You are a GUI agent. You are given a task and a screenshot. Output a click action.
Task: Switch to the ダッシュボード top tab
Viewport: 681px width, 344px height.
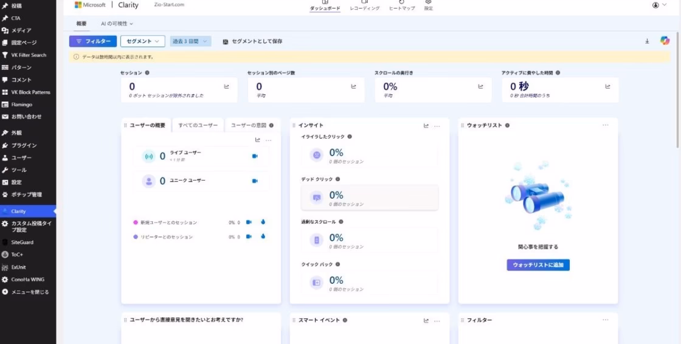(x=325, y=5)
